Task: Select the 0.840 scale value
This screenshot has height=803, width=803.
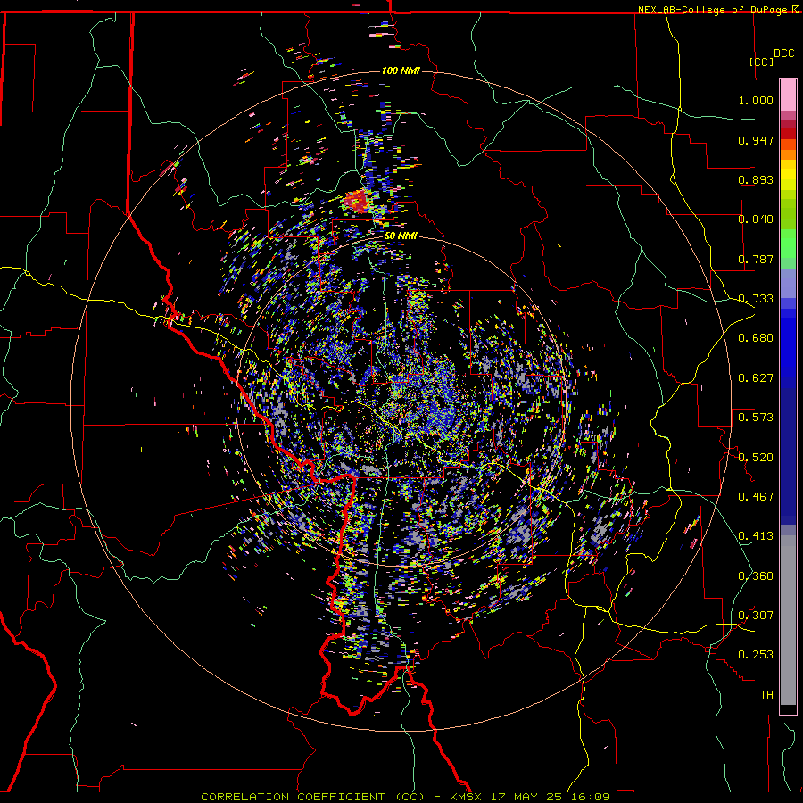Action: [x=756, y=219]
